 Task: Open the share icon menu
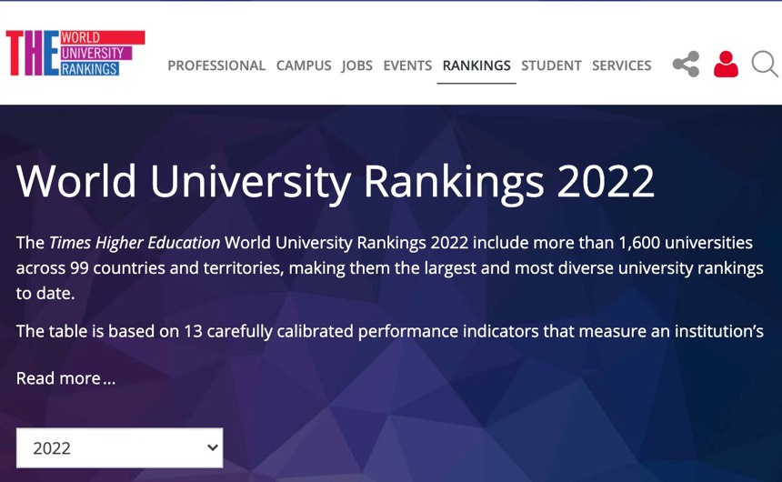click(686, 65)
